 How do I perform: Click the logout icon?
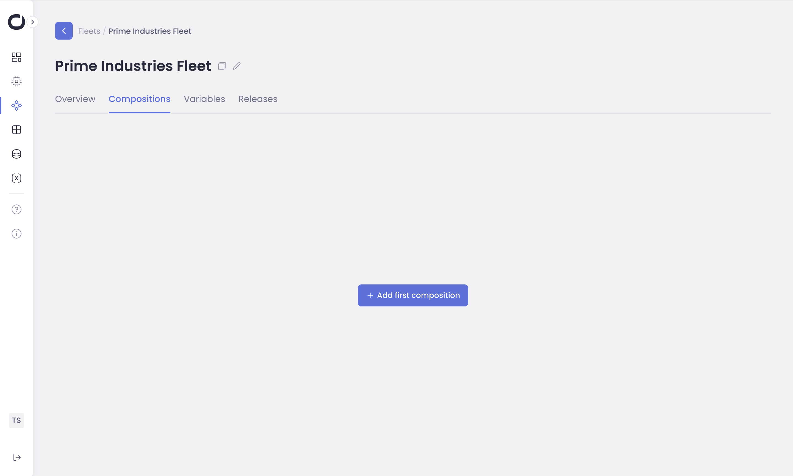click(17, 457)
